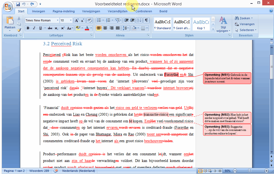Apply the red font color
This screenshot has height=174, width=274.
coord(87,28)
